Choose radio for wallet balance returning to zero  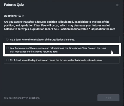pos(7,60)
